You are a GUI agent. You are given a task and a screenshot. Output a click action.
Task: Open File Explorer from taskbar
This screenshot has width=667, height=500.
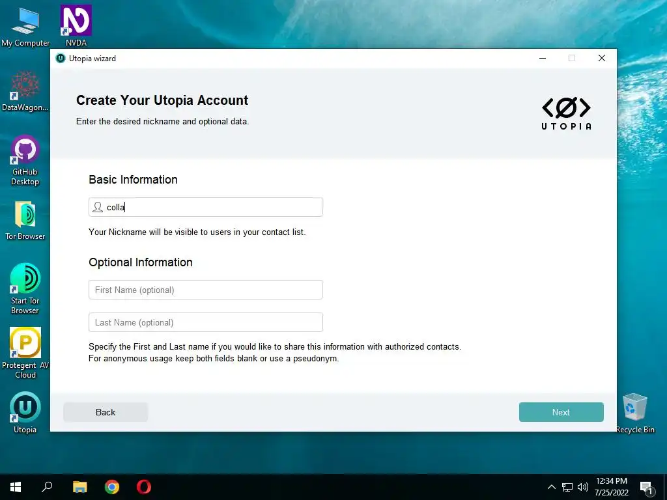[x=79, y=487]
